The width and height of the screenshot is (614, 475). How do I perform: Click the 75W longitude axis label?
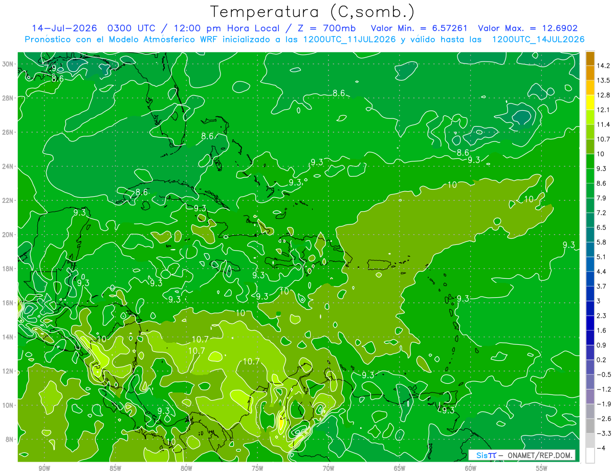pos(257,468)
